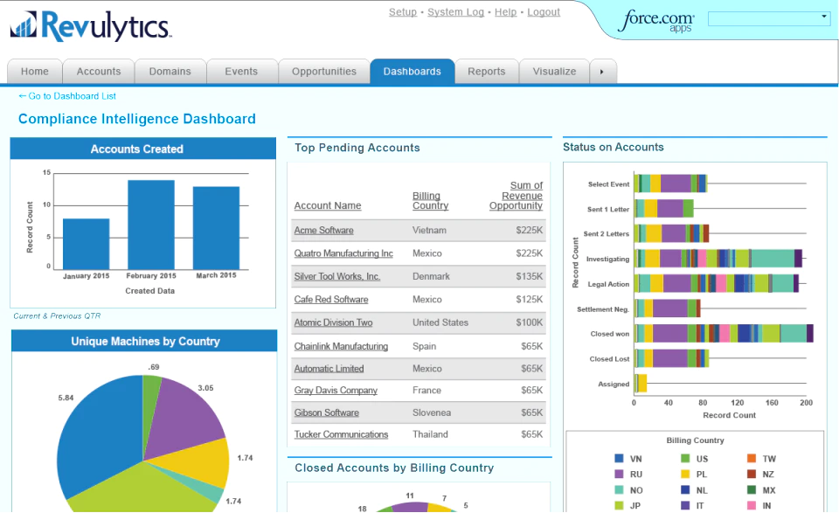Sort by the Account Name column header
Image resolution: width=839 pixels, height=513 pixels.
pyautogui.click(x=328, y=205)
